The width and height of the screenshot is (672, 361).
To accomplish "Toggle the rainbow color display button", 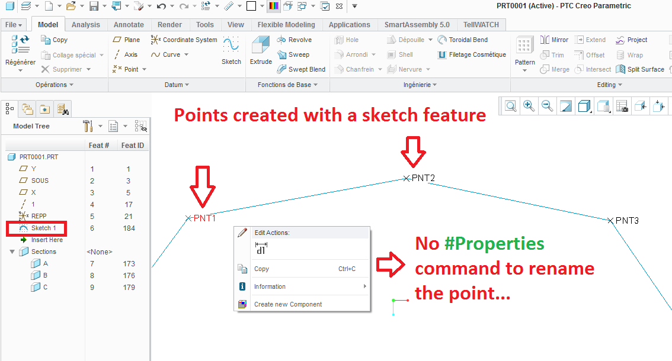I will click(x=273, y=7).
